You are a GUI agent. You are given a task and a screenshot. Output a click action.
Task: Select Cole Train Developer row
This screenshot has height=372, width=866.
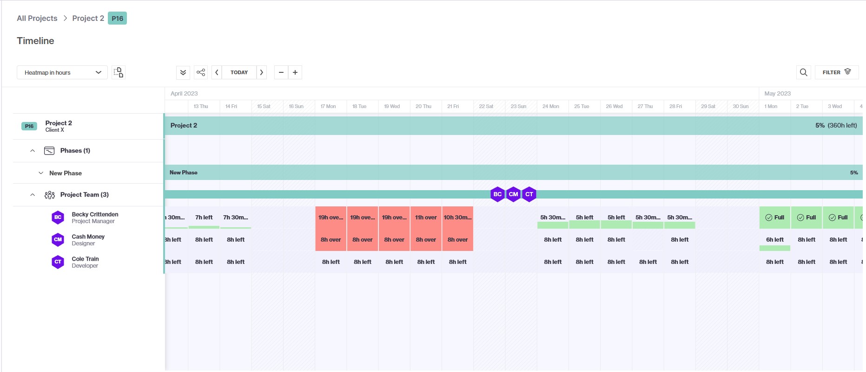point(89,262)
